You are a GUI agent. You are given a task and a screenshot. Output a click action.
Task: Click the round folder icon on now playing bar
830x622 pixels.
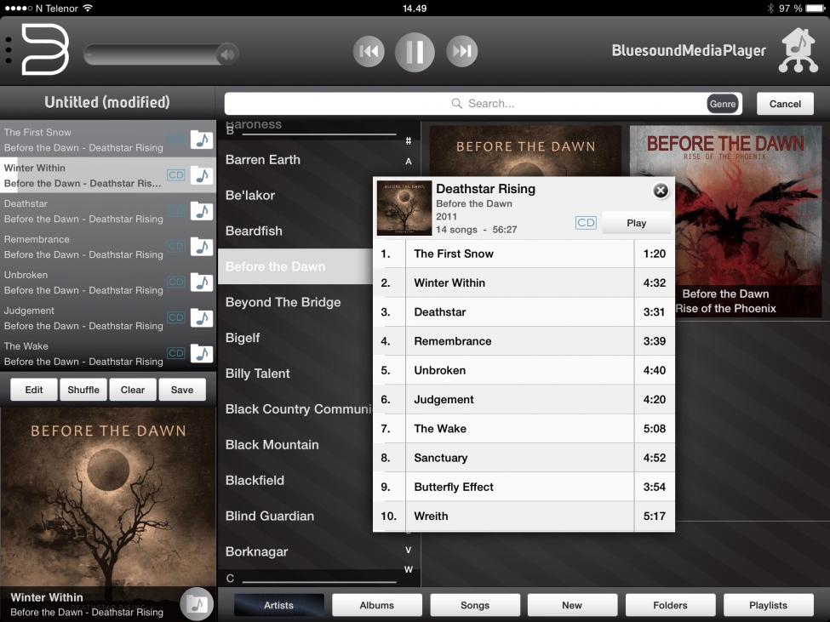(x=197, y=603)
